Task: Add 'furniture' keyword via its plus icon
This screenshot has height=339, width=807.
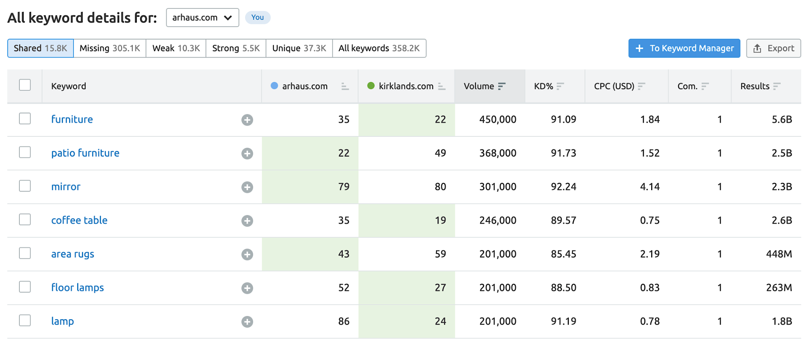Action: coord(247,120)
